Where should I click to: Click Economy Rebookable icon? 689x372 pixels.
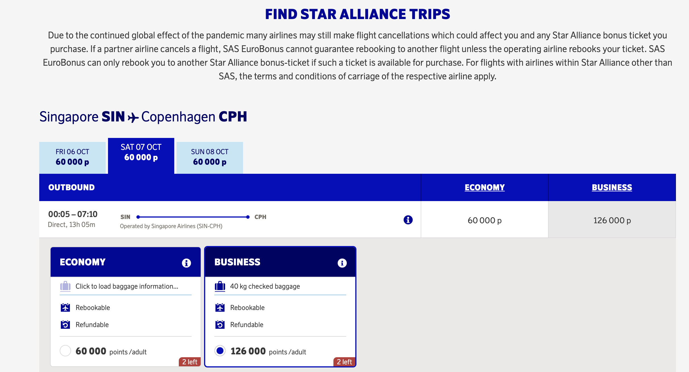point(65,307)
